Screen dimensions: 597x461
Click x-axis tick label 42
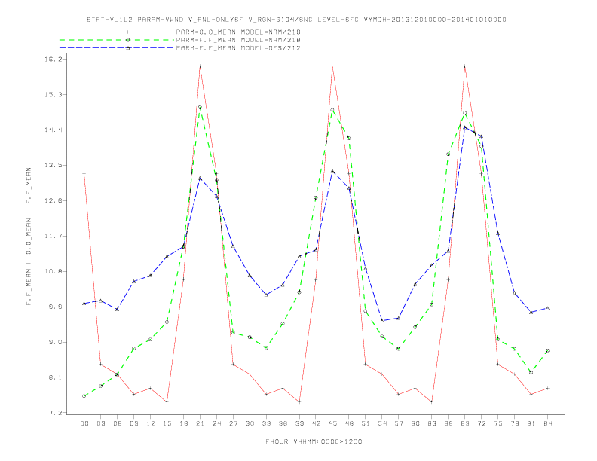coord(316,423)
